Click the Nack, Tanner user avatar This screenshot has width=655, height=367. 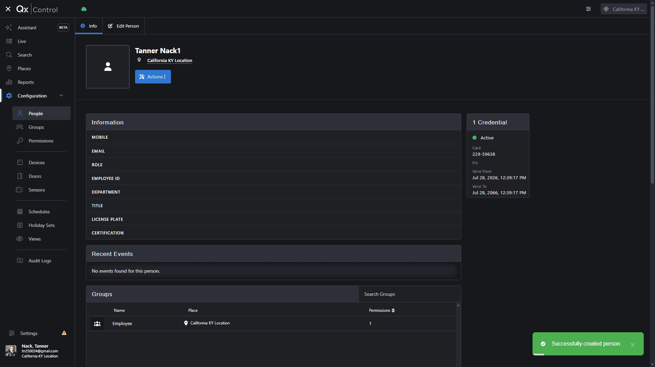click(11, 351)
